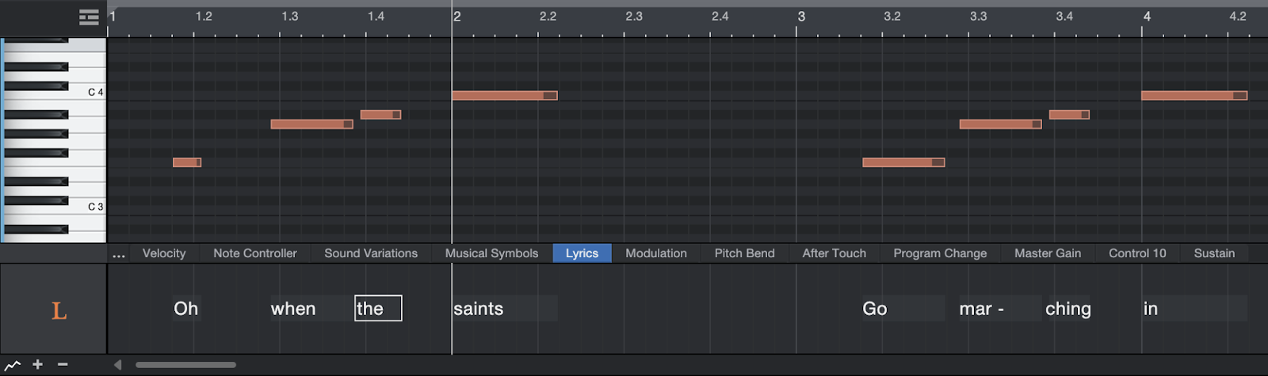Click bar 3 on the timeline ruler
The height and width of the screenshot is (376, 1268).
tap(801, 17)
